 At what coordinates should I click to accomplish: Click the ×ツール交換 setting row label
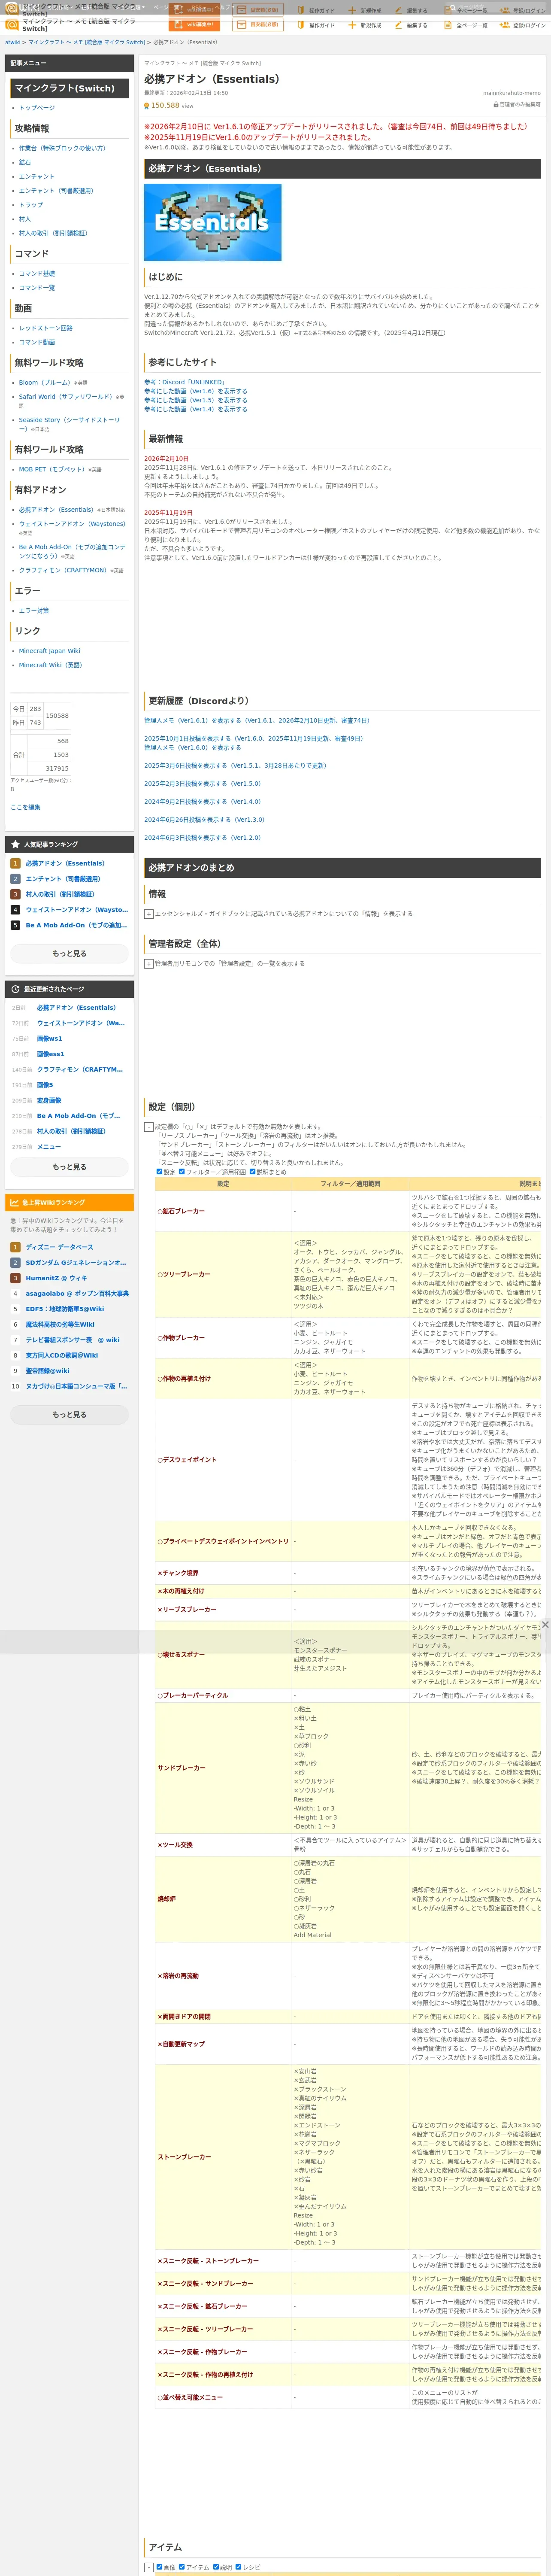175,1845
